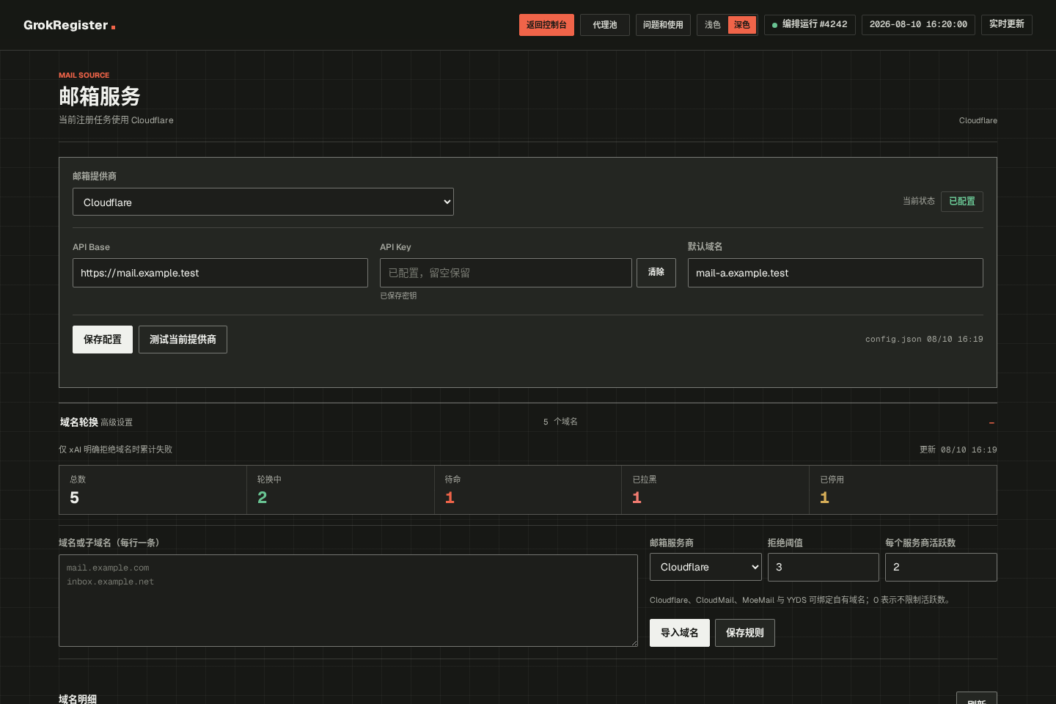1056x704 pixels.
Task: Click the 轮换中 2 stat card
Action: pyautogui.click(x=340, y=490)
